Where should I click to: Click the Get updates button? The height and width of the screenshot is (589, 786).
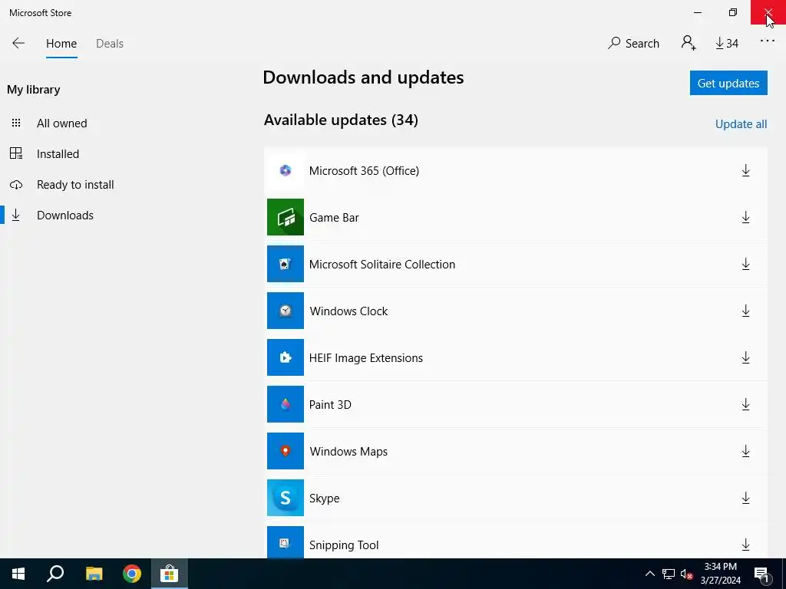click(728, 83)
